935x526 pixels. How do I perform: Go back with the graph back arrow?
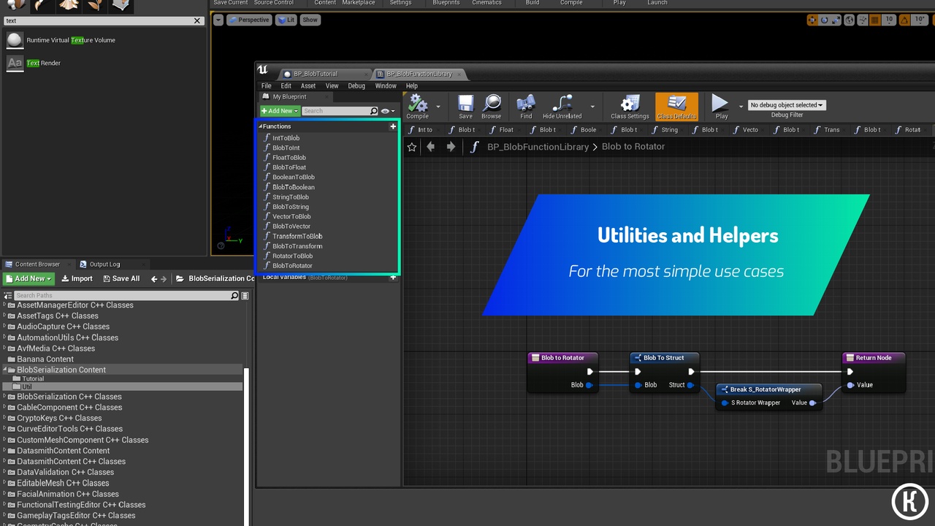coord(431,147)
